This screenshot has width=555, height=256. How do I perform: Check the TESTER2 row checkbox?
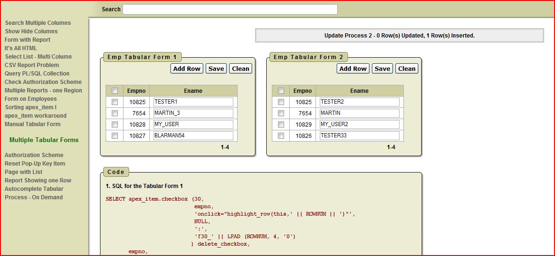click(281, 102)
